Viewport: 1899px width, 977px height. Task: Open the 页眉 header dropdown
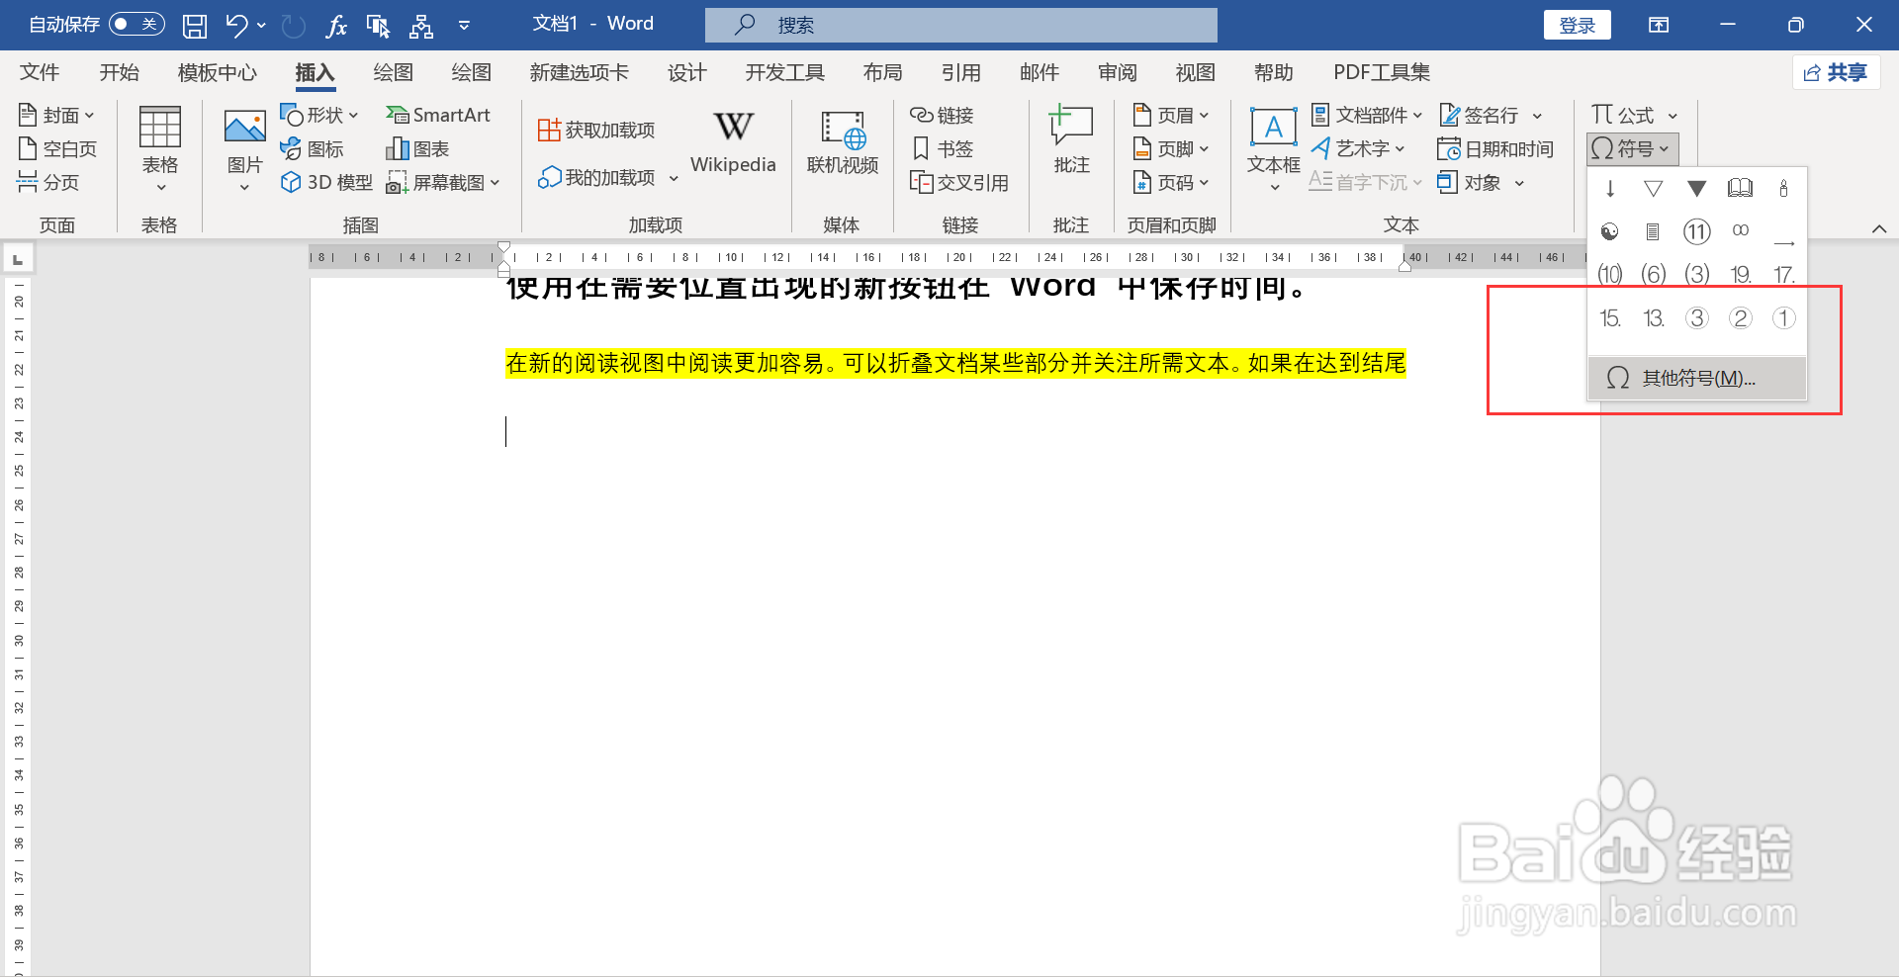tap(1171, 116)
